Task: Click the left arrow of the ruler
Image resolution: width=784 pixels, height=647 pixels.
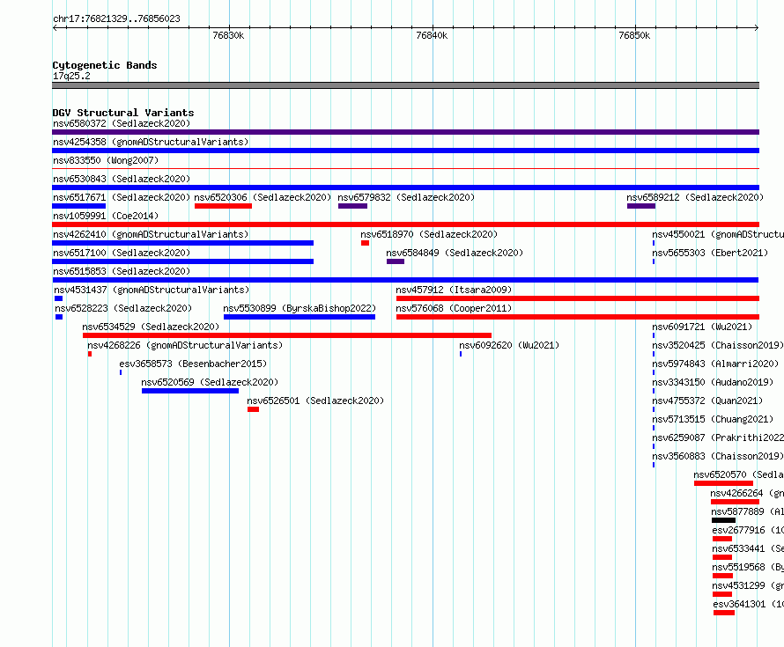Action: (x=55, y=27)
